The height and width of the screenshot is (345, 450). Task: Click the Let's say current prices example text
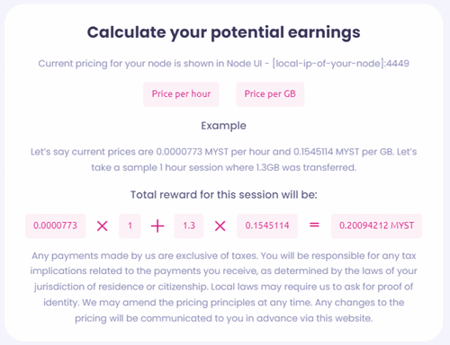(x=223, y=152)
